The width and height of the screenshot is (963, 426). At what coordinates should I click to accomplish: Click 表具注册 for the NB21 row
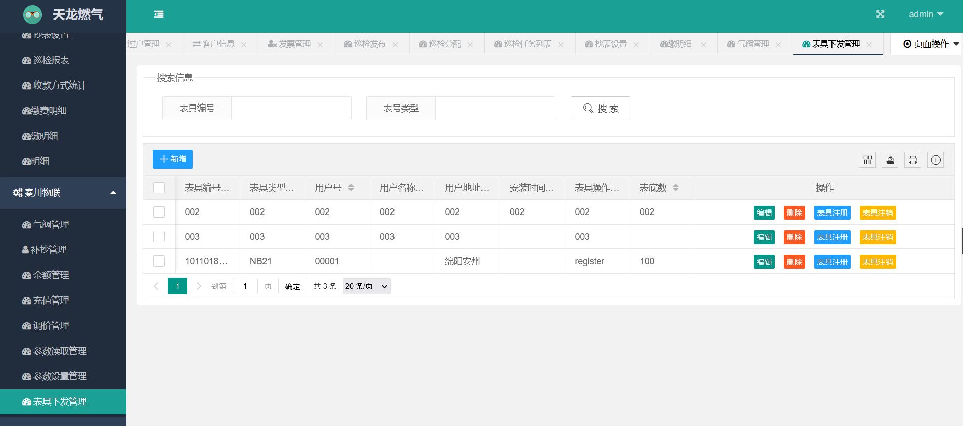click(833, 262)
